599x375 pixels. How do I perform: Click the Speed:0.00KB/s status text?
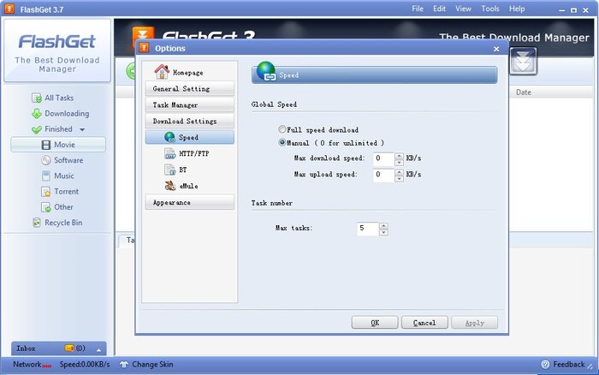(85, 364)
